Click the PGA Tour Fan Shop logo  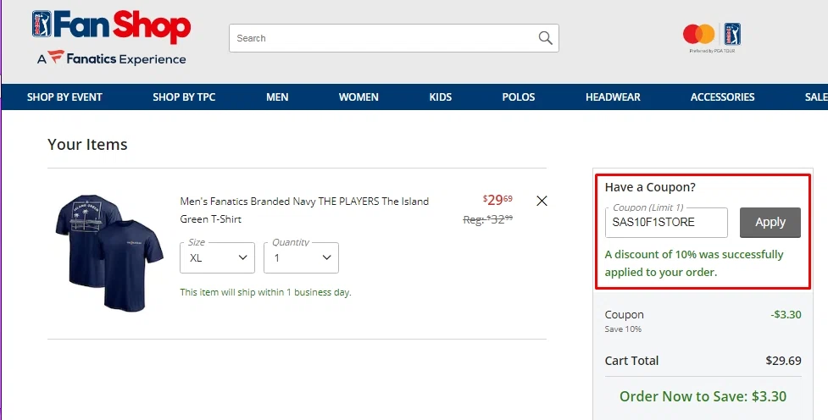(111, 26)
